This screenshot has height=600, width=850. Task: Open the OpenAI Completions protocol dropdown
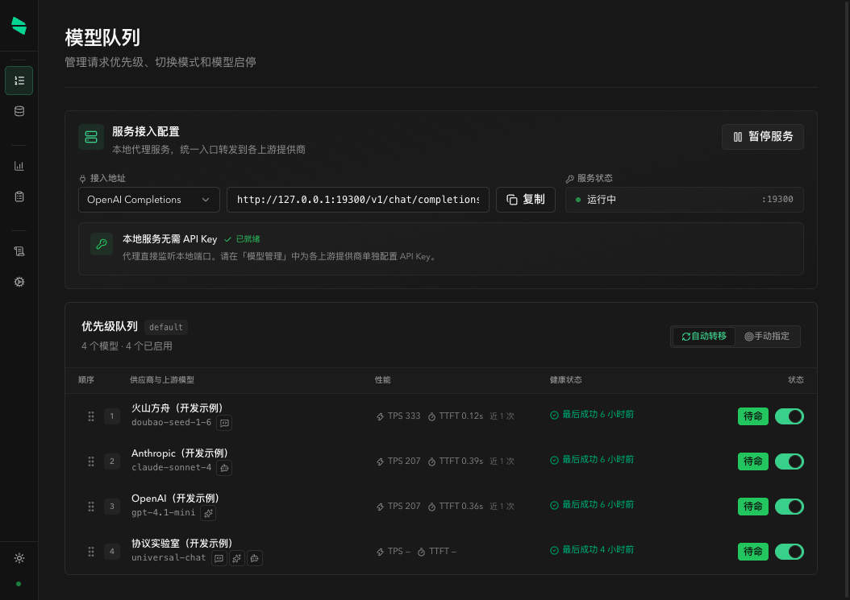coord(149,200)
